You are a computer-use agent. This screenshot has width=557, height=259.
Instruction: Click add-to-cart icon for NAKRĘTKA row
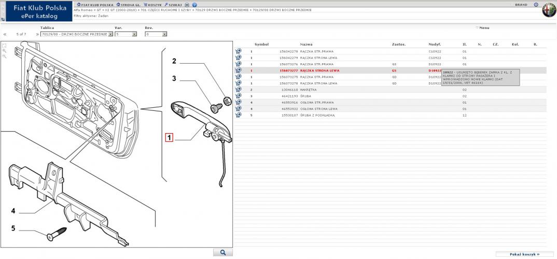pos(238,90)
